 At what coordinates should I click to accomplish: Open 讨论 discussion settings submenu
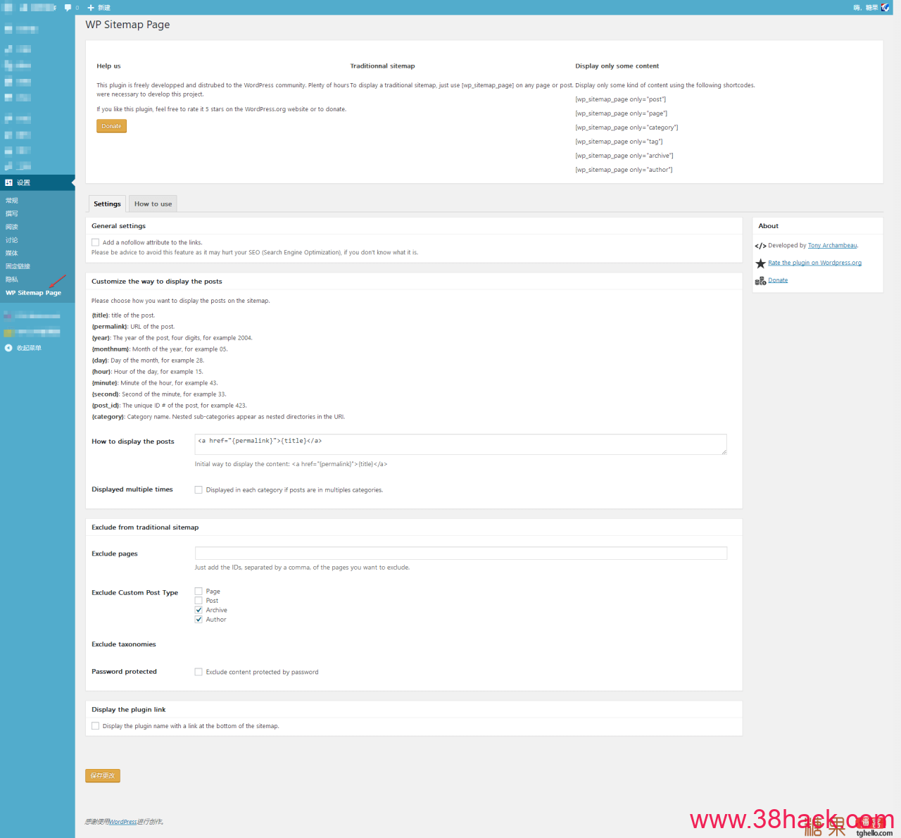click(x=12, y=240)
